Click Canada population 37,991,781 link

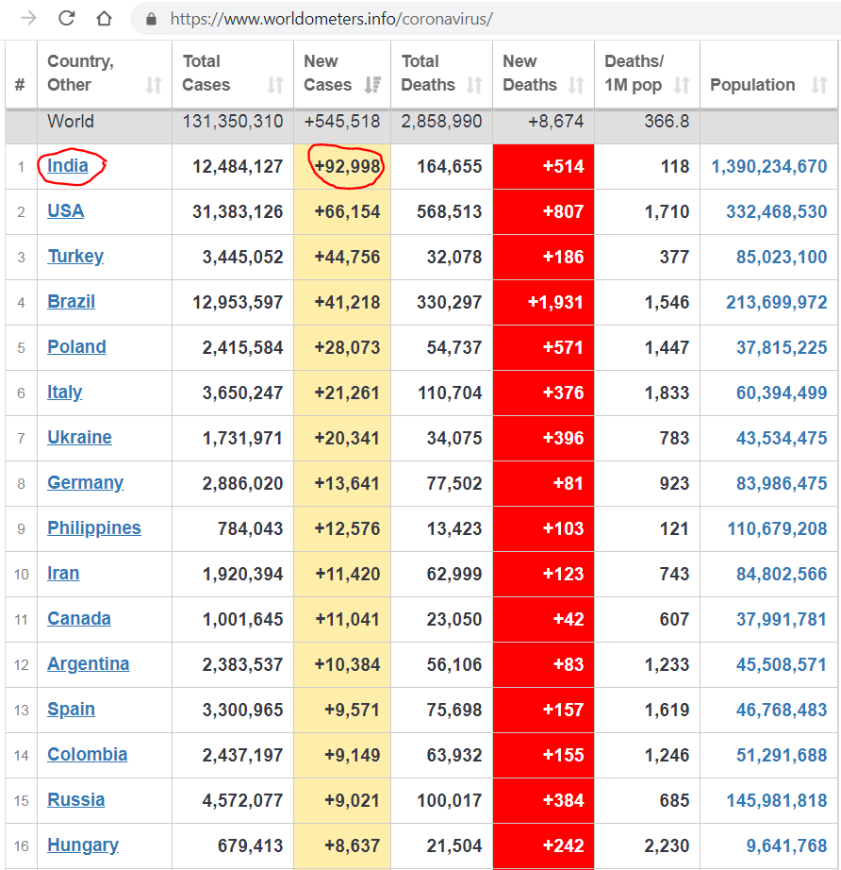pos(781,619)
